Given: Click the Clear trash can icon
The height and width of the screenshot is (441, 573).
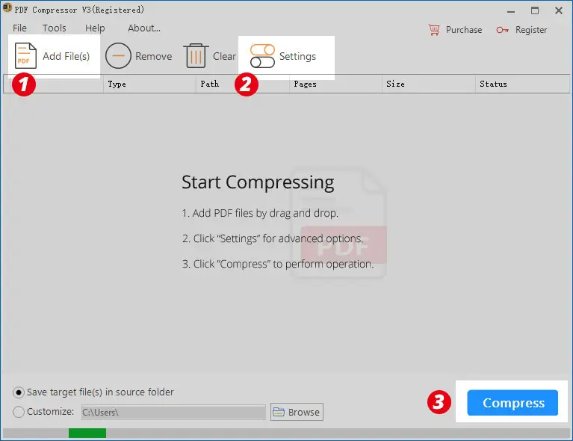Looking at the screenshot, I should pos(196,55).
